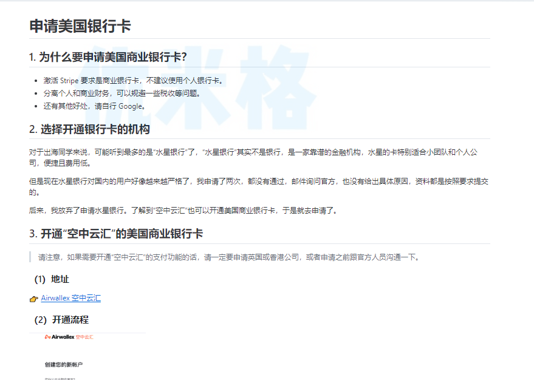Click the red 空中云汇 text beside Airwallex logo
Screen dimensions: 534x380
click(x=85, y=336)
